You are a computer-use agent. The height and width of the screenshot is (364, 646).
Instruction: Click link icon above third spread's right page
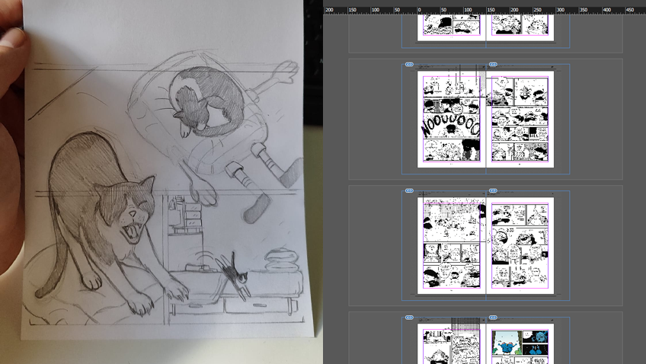point(493,190)
